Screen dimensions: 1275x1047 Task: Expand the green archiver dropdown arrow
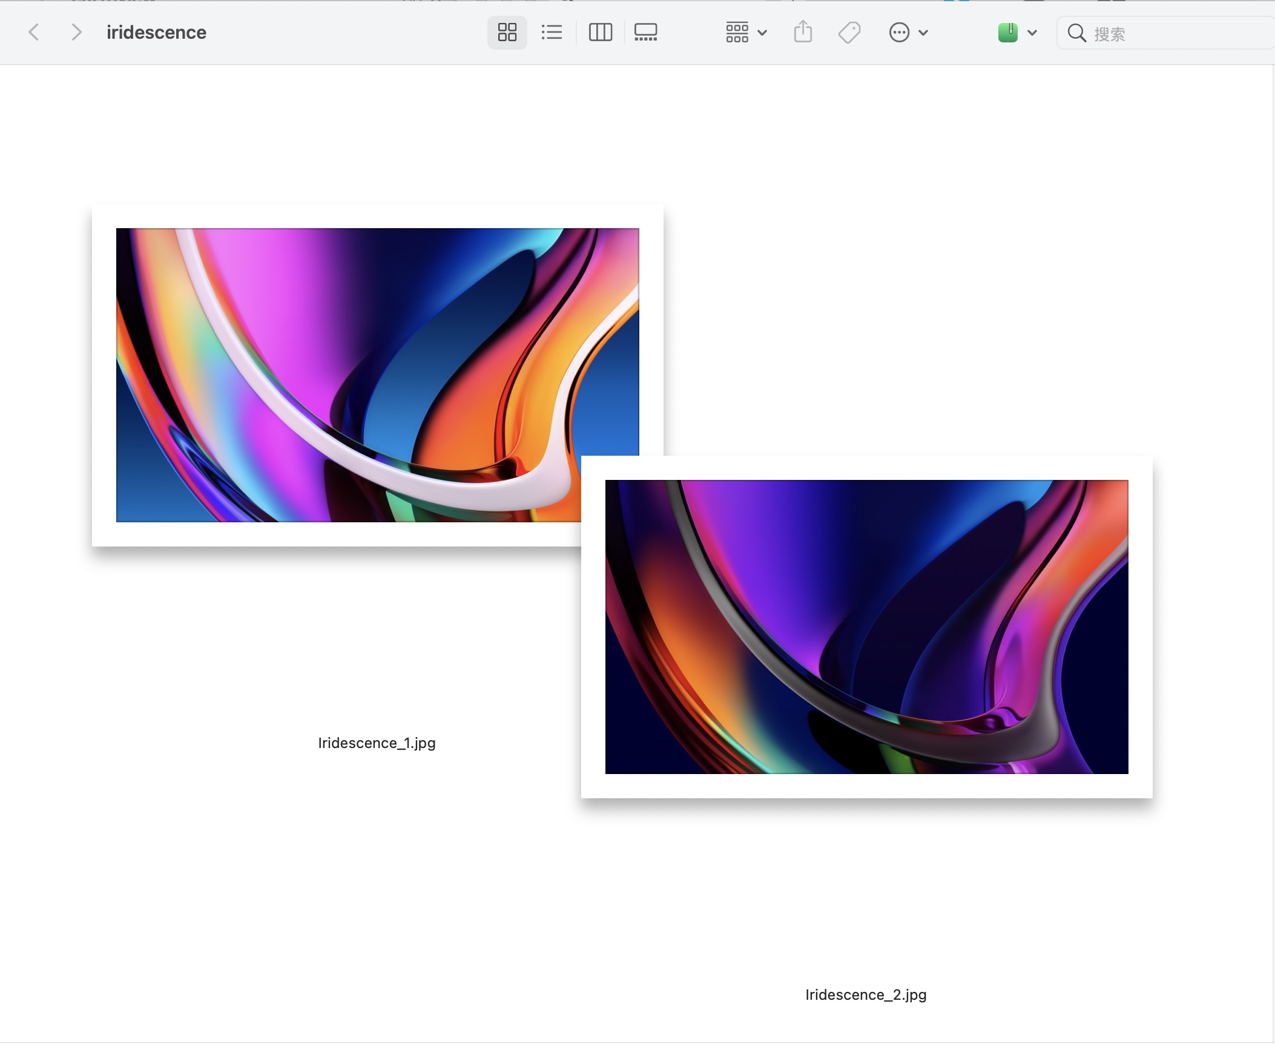pos(1032,33)
